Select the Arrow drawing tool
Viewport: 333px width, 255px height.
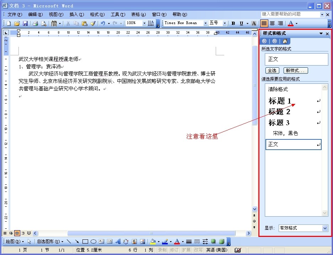tap(77, 242)
